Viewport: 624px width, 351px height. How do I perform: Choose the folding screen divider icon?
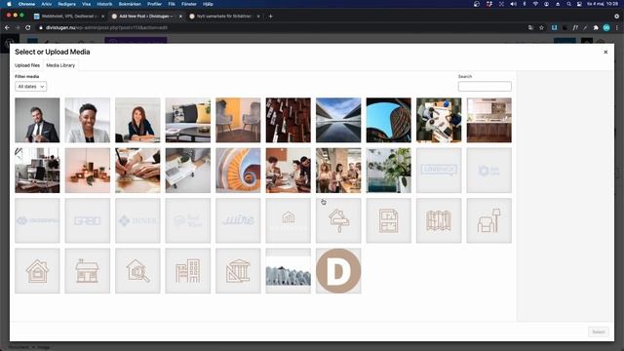439,220
